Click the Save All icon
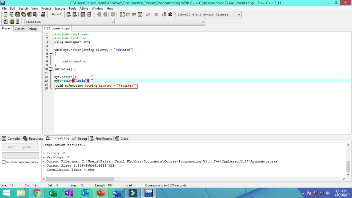 coord(23,15)
